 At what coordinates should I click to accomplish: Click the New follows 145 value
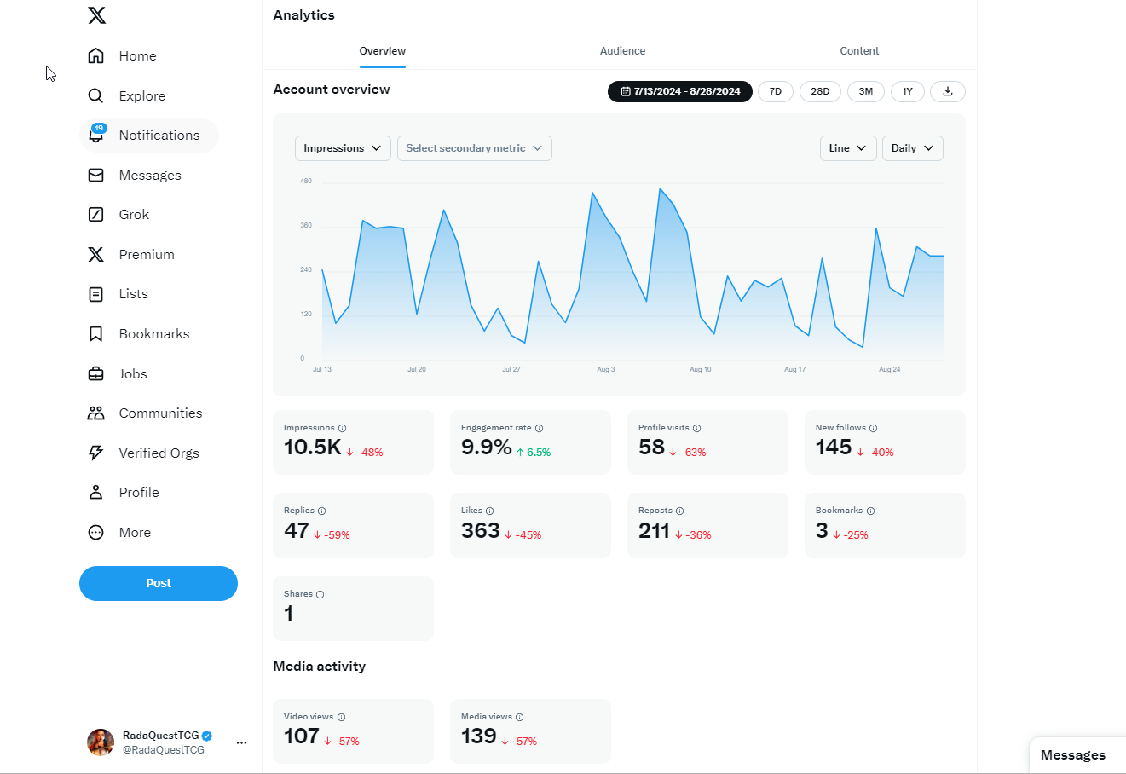click(834, 448)
